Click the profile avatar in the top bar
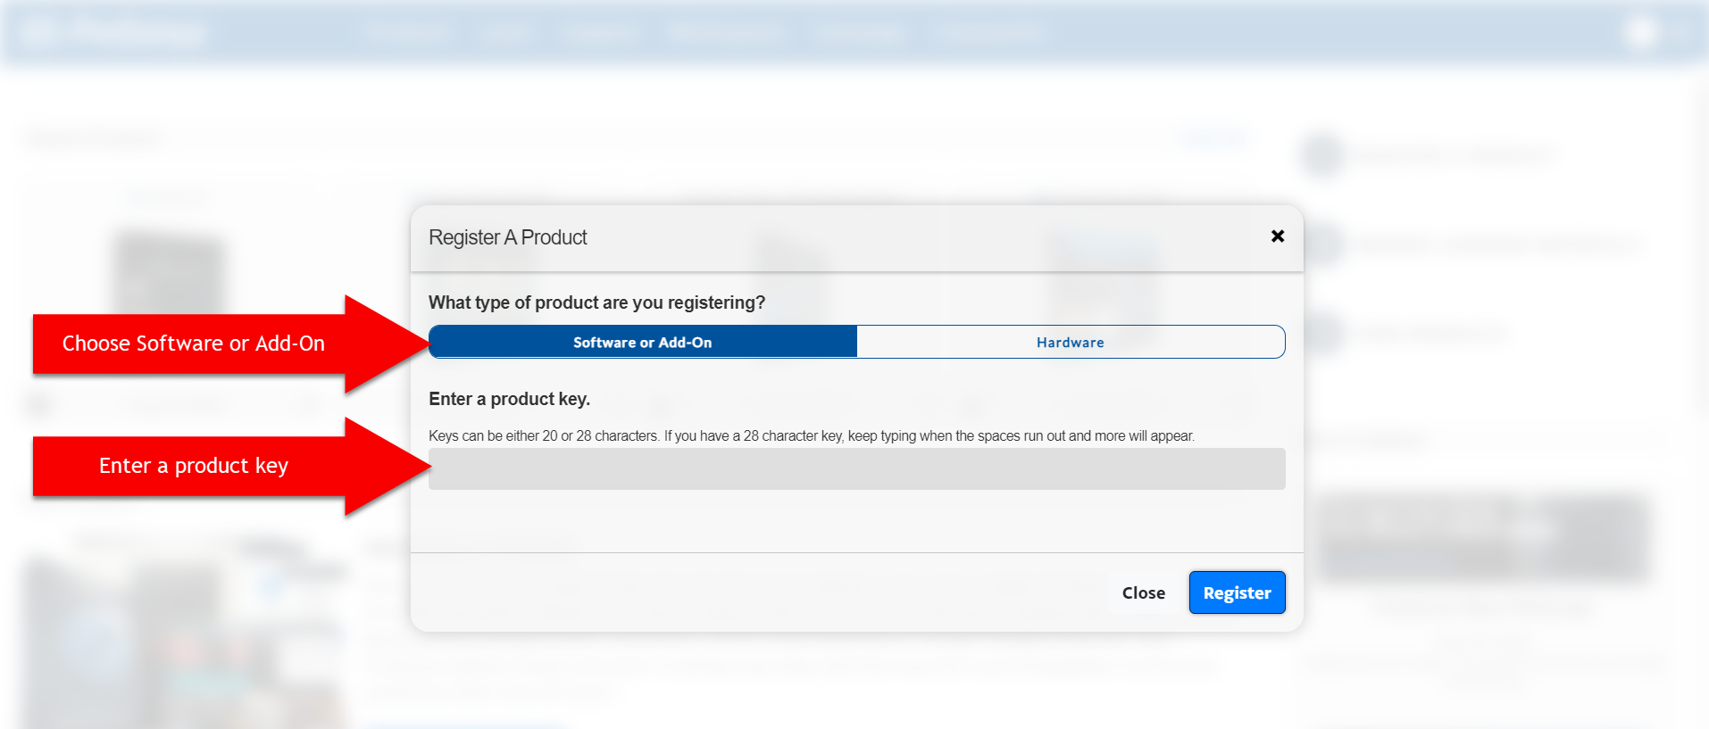The height and width of the screenshot is (729, 1709). (1643, 32)
